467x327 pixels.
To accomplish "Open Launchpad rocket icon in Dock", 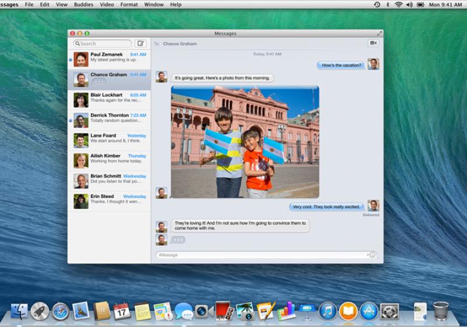I will [x=40, y=311].
